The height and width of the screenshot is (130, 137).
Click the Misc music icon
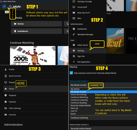(74, 18)
